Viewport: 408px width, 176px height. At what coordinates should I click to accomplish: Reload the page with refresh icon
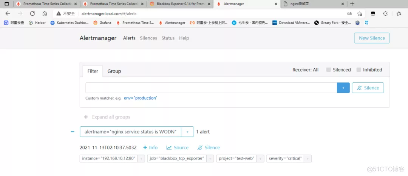pos(32,14)
